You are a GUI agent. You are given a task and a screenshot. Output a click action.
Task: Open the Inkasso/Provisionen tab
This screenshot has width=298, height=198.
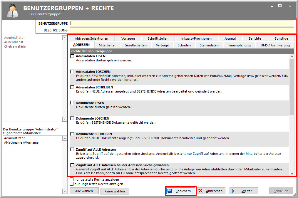tap(196, 38)
